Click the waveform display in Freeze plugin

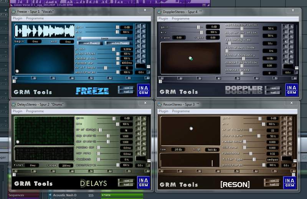pyautogui.click(x=45, y=31)
